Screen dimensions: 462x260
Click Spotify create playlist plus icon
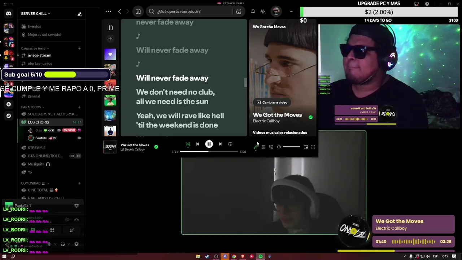click(x=110, y=39)
